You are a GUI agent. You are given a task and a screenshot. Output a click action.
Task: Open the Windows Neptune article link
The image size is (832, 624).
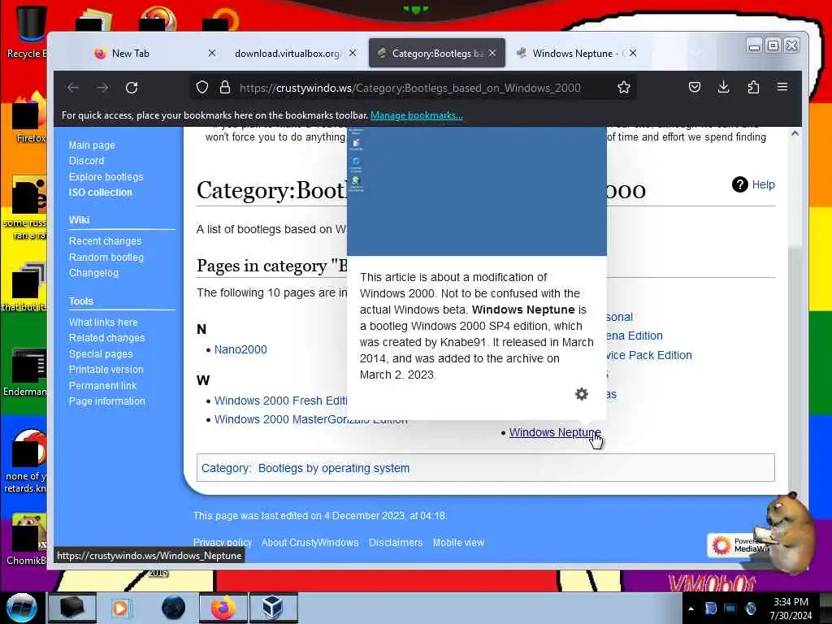[555, 432]
